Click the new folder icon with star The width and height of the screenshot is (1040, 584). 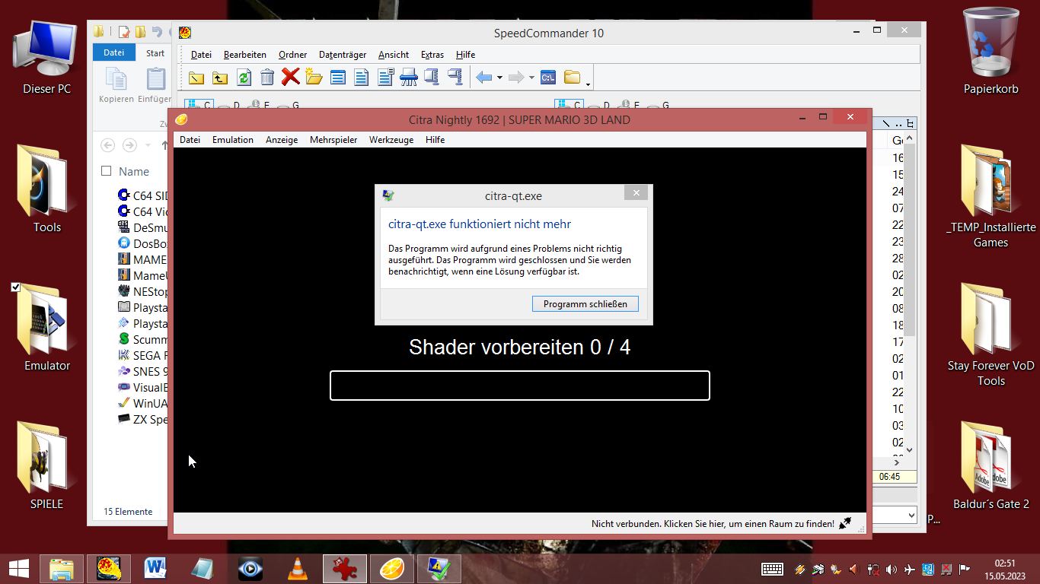314,76
